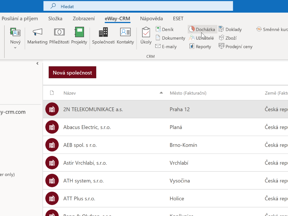The width and height of the screenshot is (288, 216).
Task: Click company icon for Abacus Electric
Action: tap(52, 127)
